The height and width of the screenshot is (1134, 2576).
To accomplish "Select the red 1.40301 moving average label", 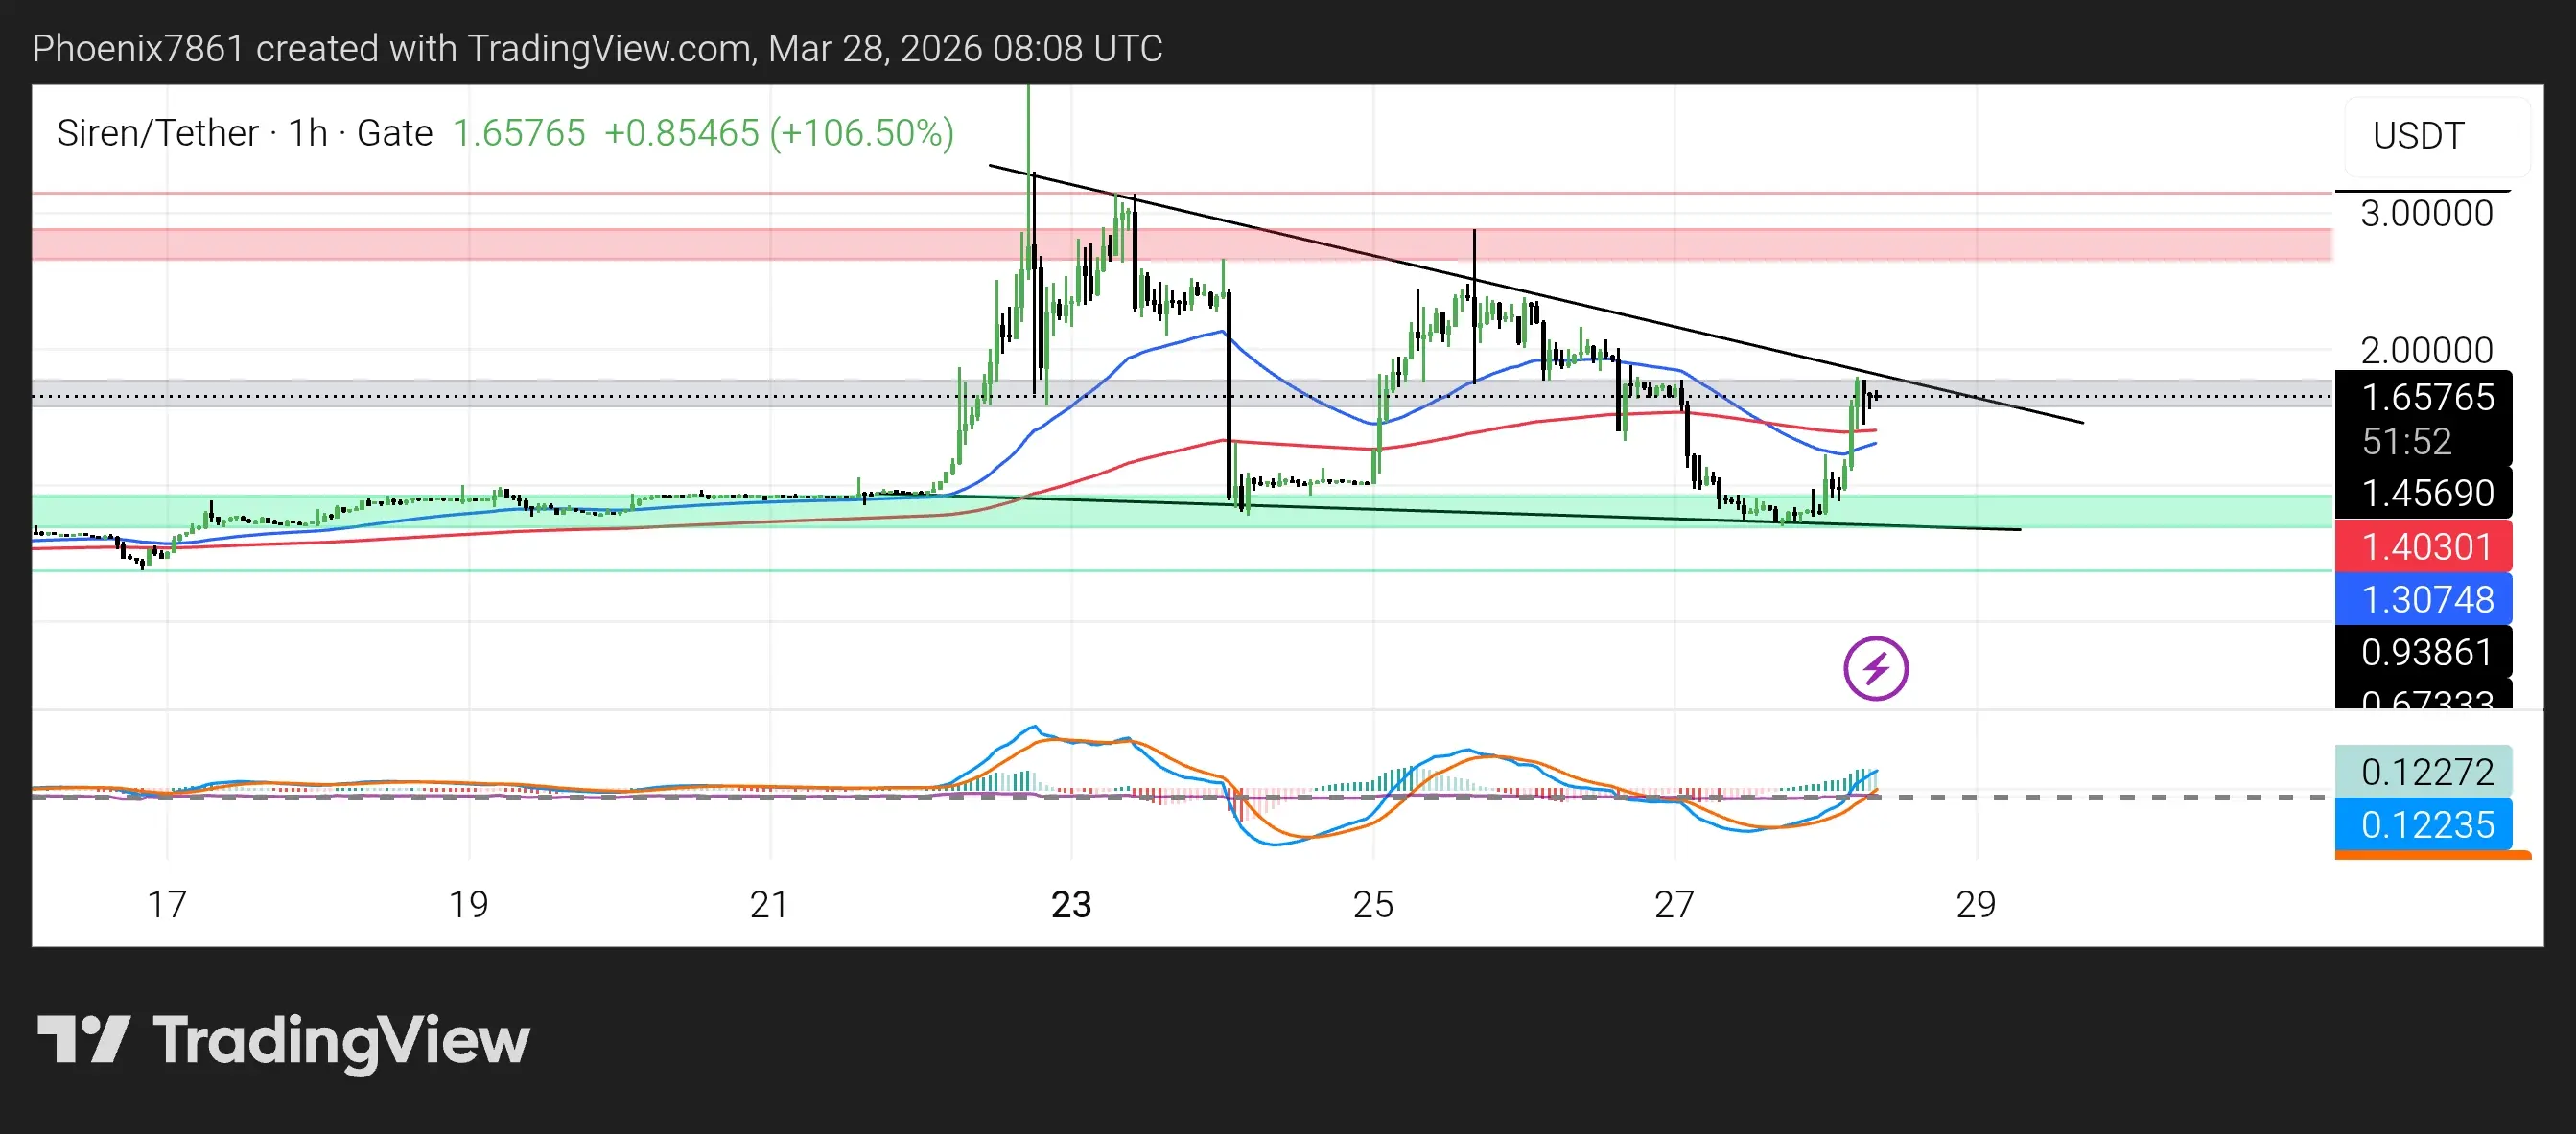I will click(2426, 546).
